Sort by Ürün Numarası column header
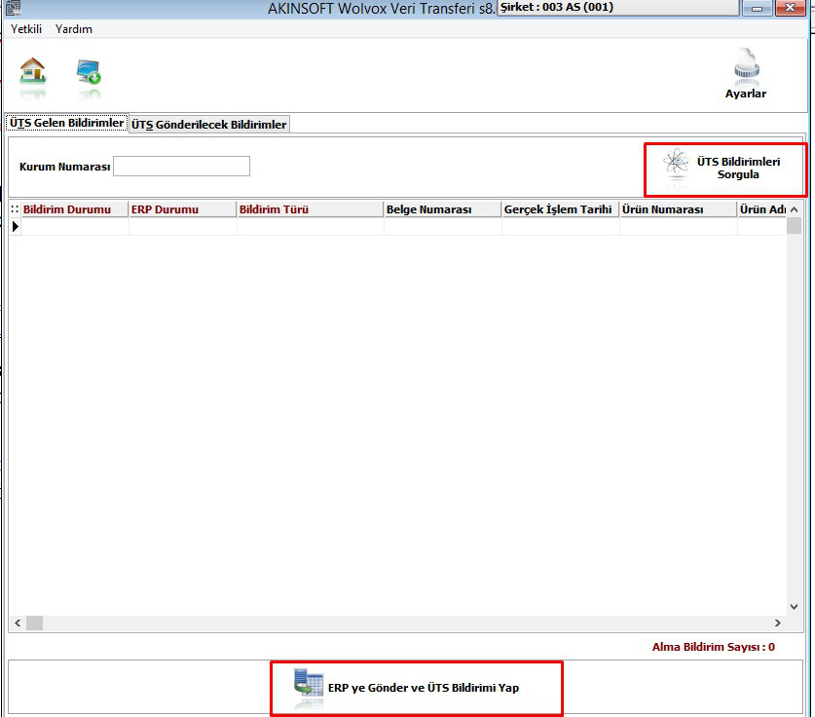Viewport: 815px width, 717px height. pyautogui.click(x=679, y=209)
